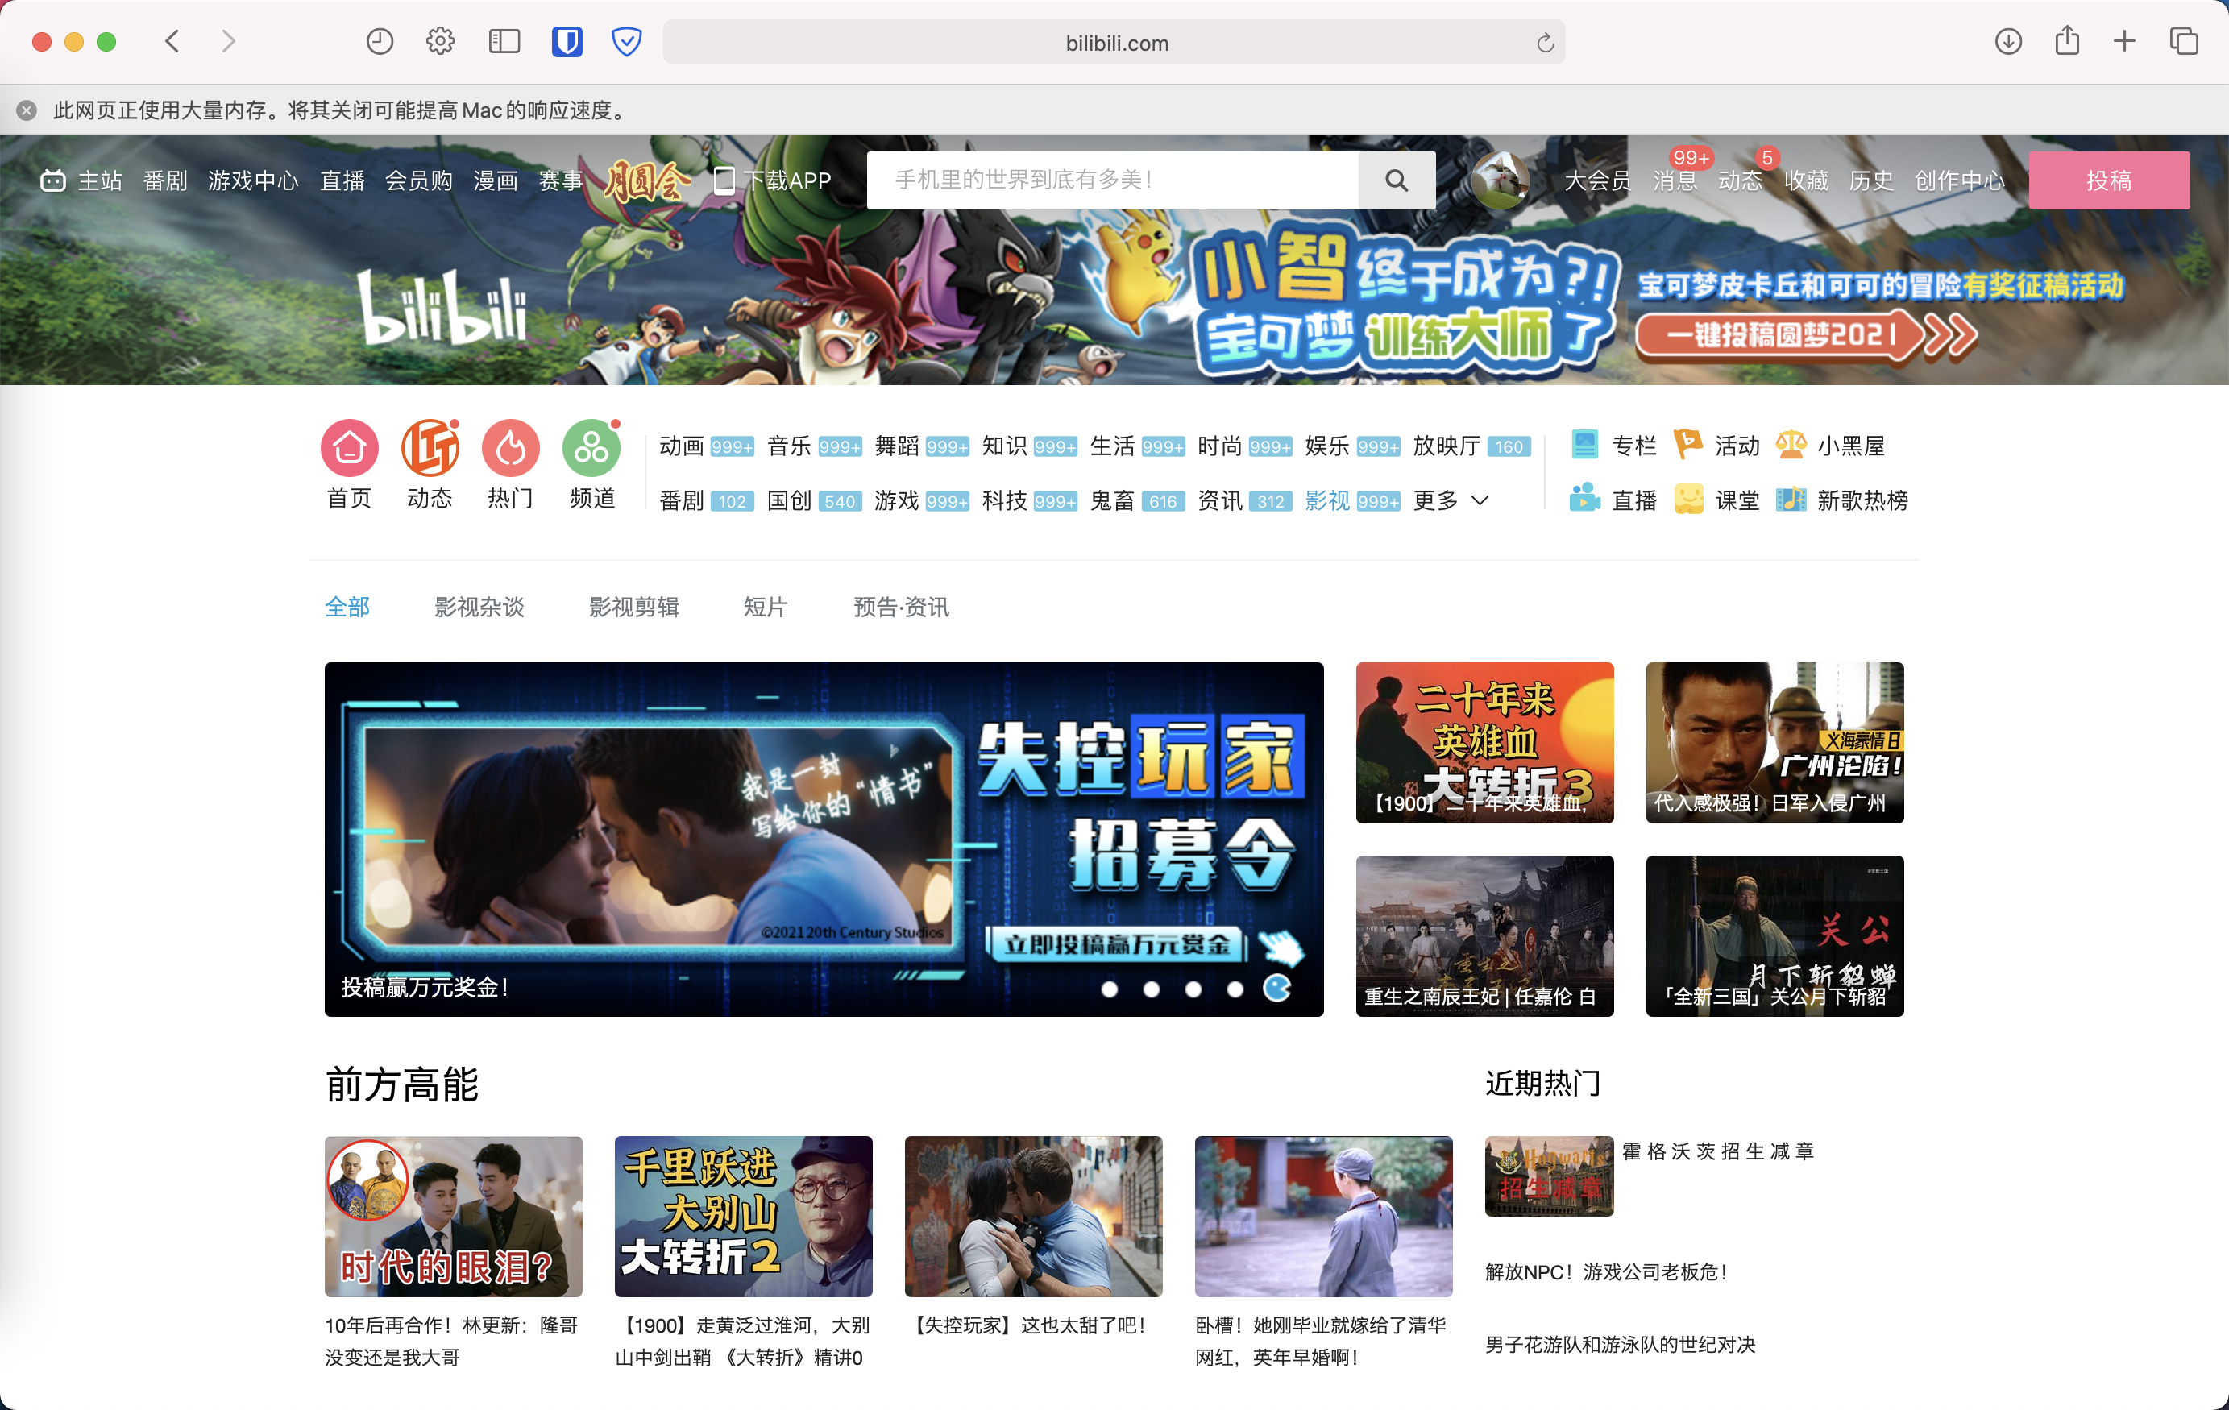Open 千里跃进大别山 video thumbnail
2229x1410 pixels.
point(743,1216)
